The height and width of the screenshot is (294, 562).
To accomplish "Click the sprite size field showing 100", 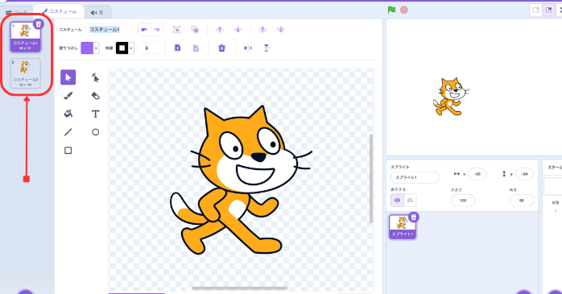I will click(463, 201).
